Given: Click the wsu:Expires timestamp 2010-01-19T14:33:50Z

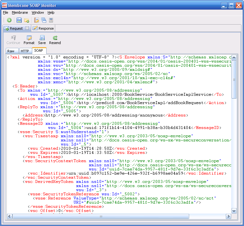Looking at the screenshot, I should pos(86,153).
